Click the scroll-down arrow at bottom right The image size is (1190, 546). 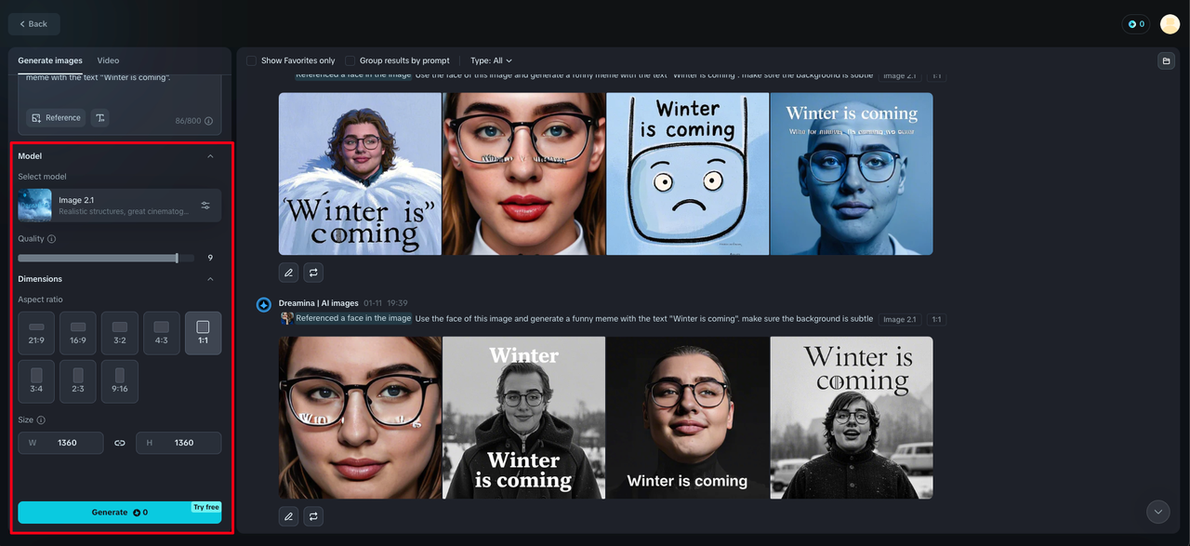tap(1157, 512)
